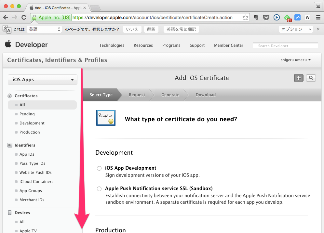Click the Search Developer field

pos(286,45)
